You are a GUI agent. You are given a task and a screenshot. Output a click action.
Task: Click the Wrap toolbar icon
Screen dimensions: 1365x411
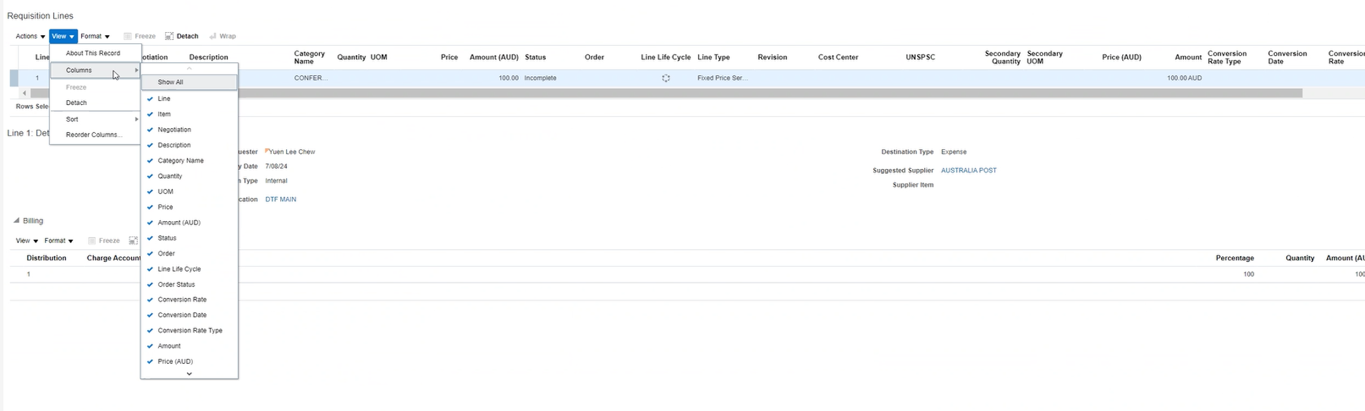(x=213, y=36)
